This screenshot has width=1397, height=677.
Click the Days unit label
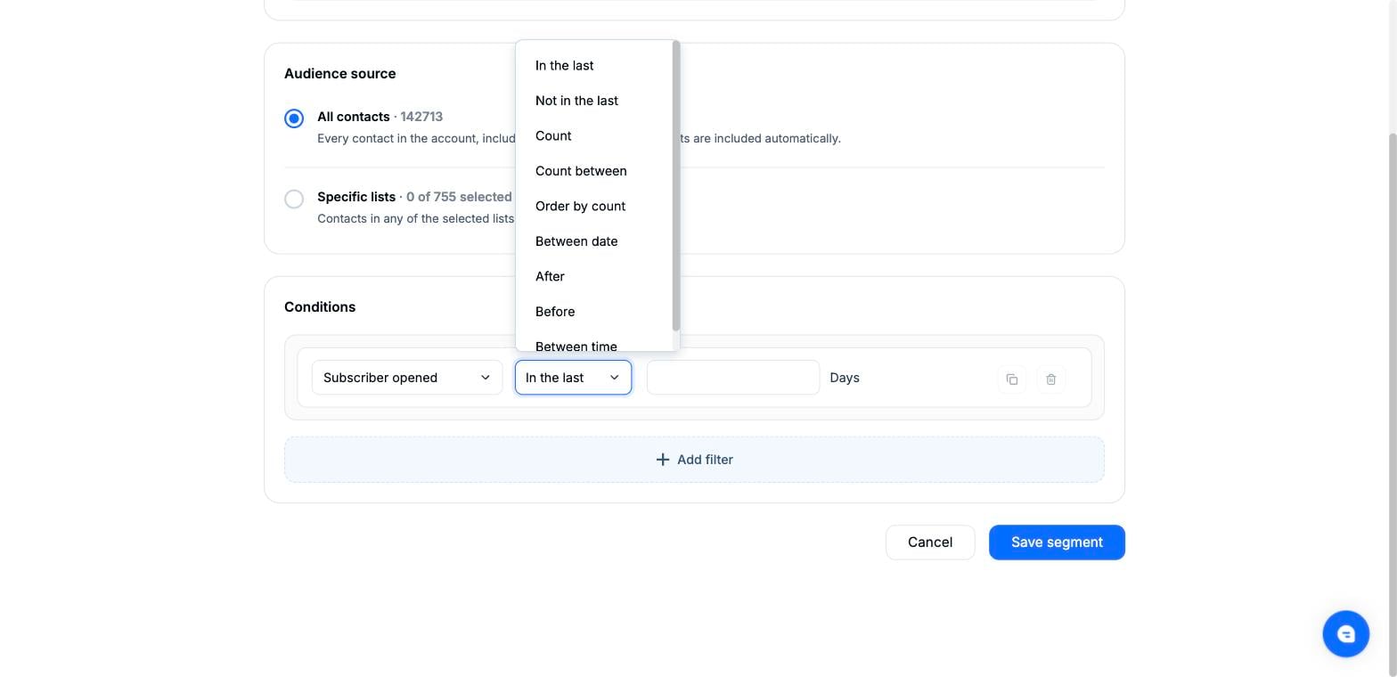(845, 378)
